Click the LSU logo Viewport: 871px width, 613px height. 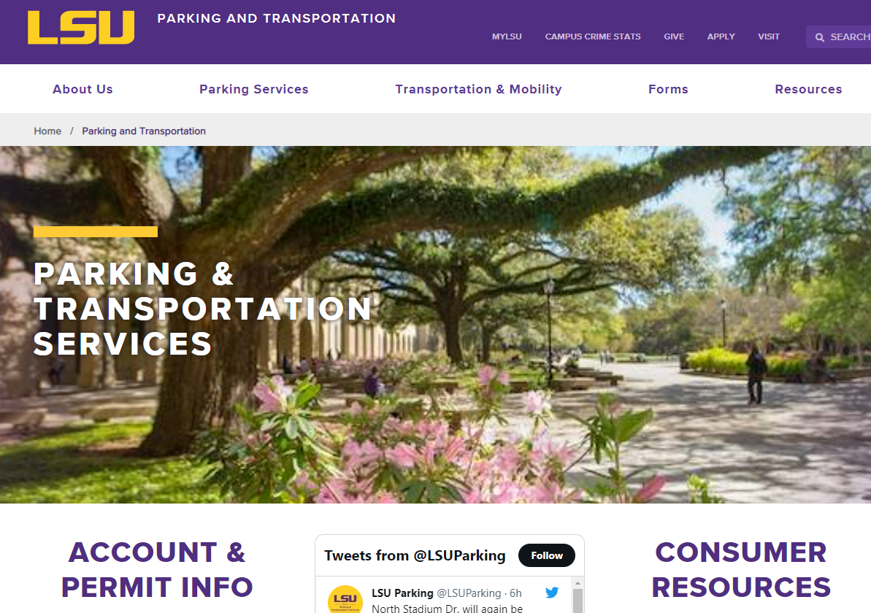[81, 27]
